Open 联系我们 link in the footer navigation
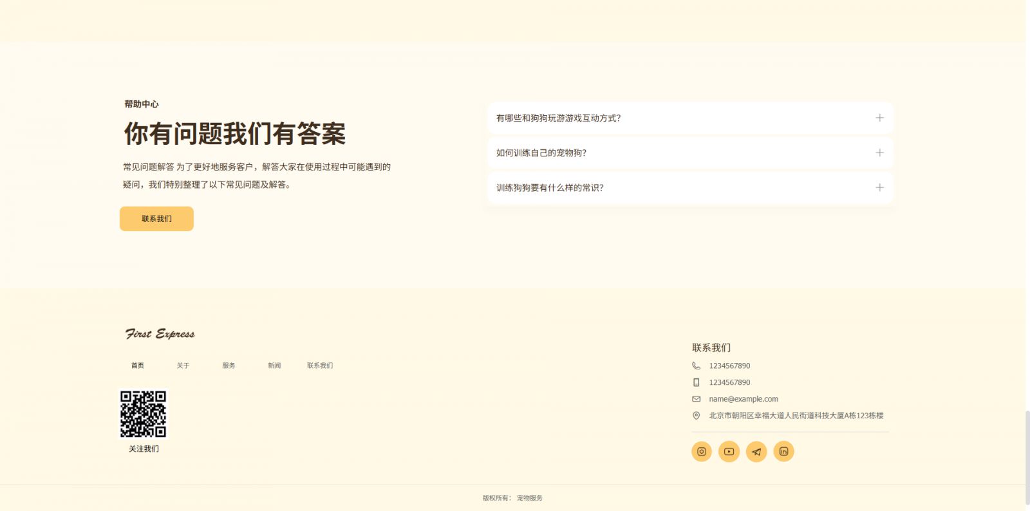This screenshot has width=1030, height=511. 320,366
